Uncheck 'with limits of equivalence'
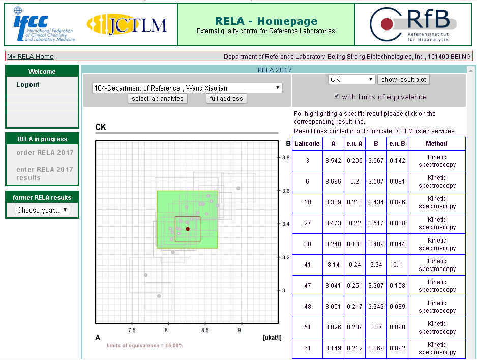The image size is (477, 360). 336,96
